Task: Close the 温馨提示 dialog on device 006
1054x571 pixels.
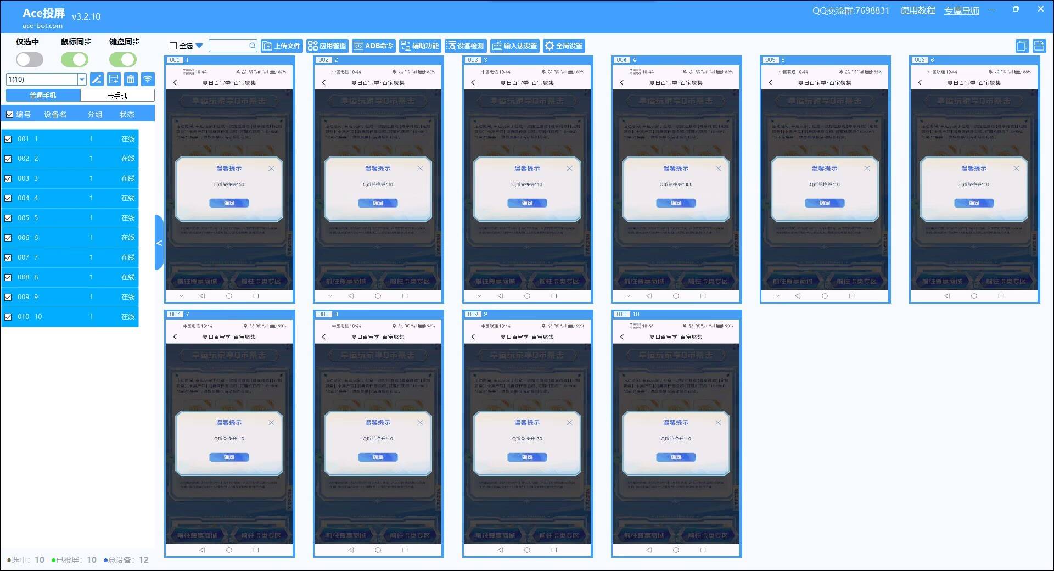Action: click(x=1016, y=168)
